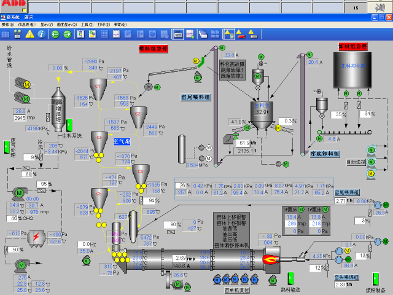Click the kiln burner flame icon
The height and width of the screenshot is (295, 393).
click(x=270, y=259)
